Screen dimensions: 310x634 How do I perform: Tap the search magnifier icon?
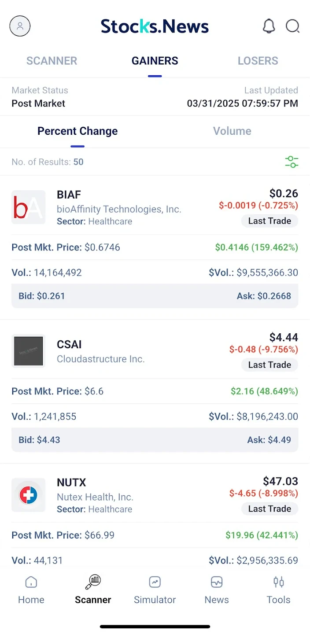pyautogui.click(x=292, y=26)
